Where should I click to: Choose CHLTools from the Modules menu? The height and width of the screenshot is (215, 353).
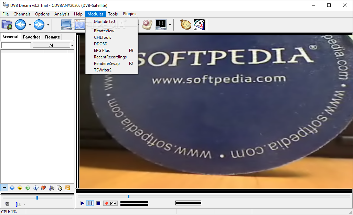(112, 37)
